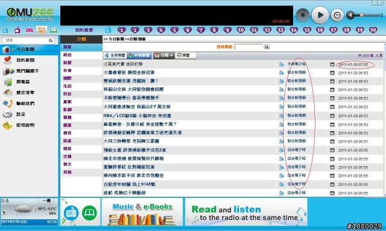Click magnifier in the left search box

point(51,40)
